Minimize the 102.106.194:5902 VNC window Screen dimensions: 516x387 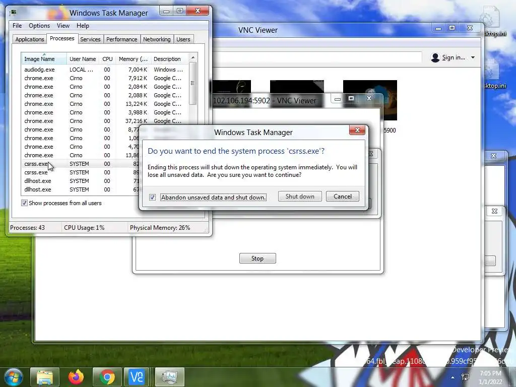(337, 99)
